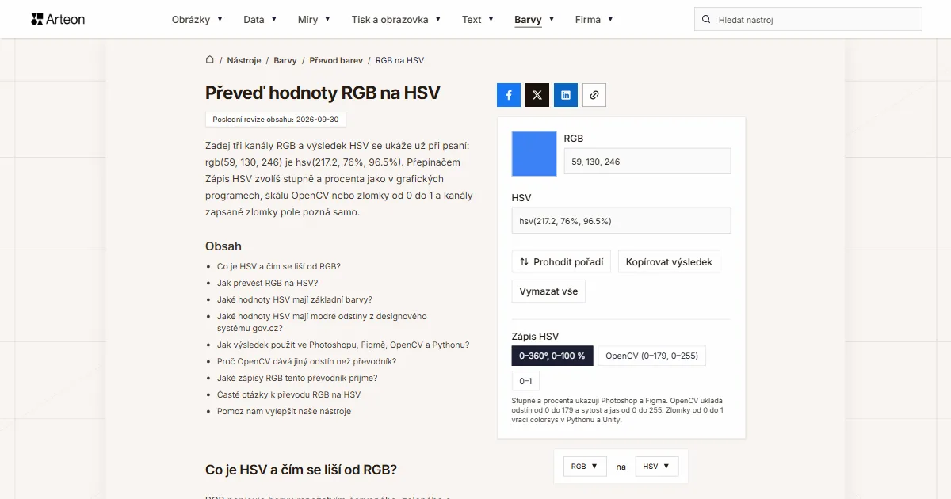Click Prohodit pořadí button
Viewport: 951px width, 499px height.
pos(561,262)
